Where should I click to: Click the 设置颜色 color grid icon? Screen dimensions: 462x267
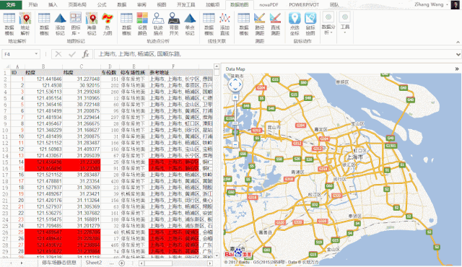pos(142,24)
